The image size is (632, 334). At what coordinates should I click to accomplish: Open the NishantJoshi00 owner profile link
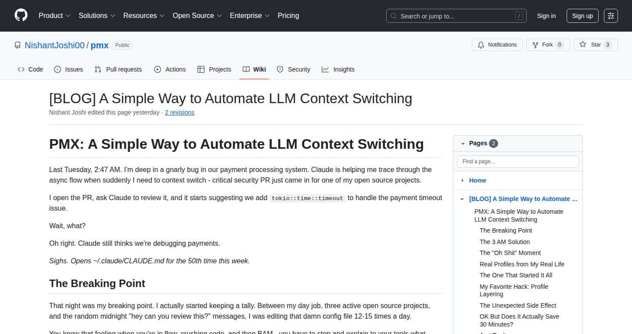(54, 45)
